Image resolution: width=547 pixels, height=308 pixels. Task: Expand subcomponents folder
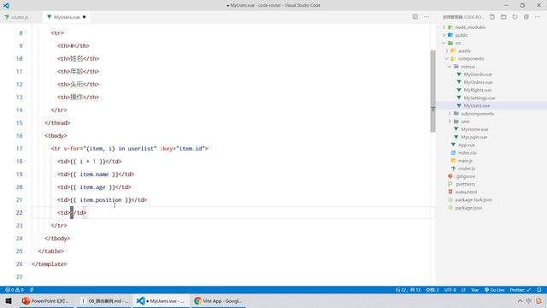(477, 114)
